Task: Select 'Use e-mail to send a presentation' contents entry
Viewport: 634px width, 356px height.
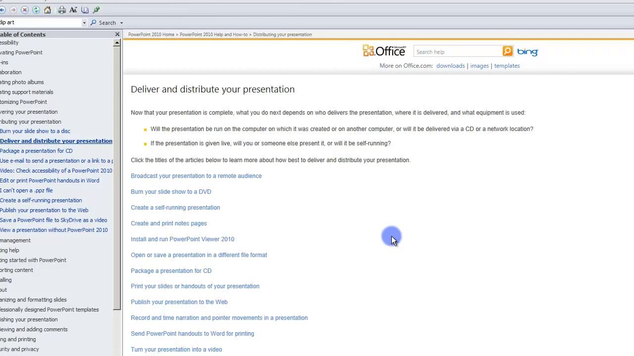Action: (56, 161)
